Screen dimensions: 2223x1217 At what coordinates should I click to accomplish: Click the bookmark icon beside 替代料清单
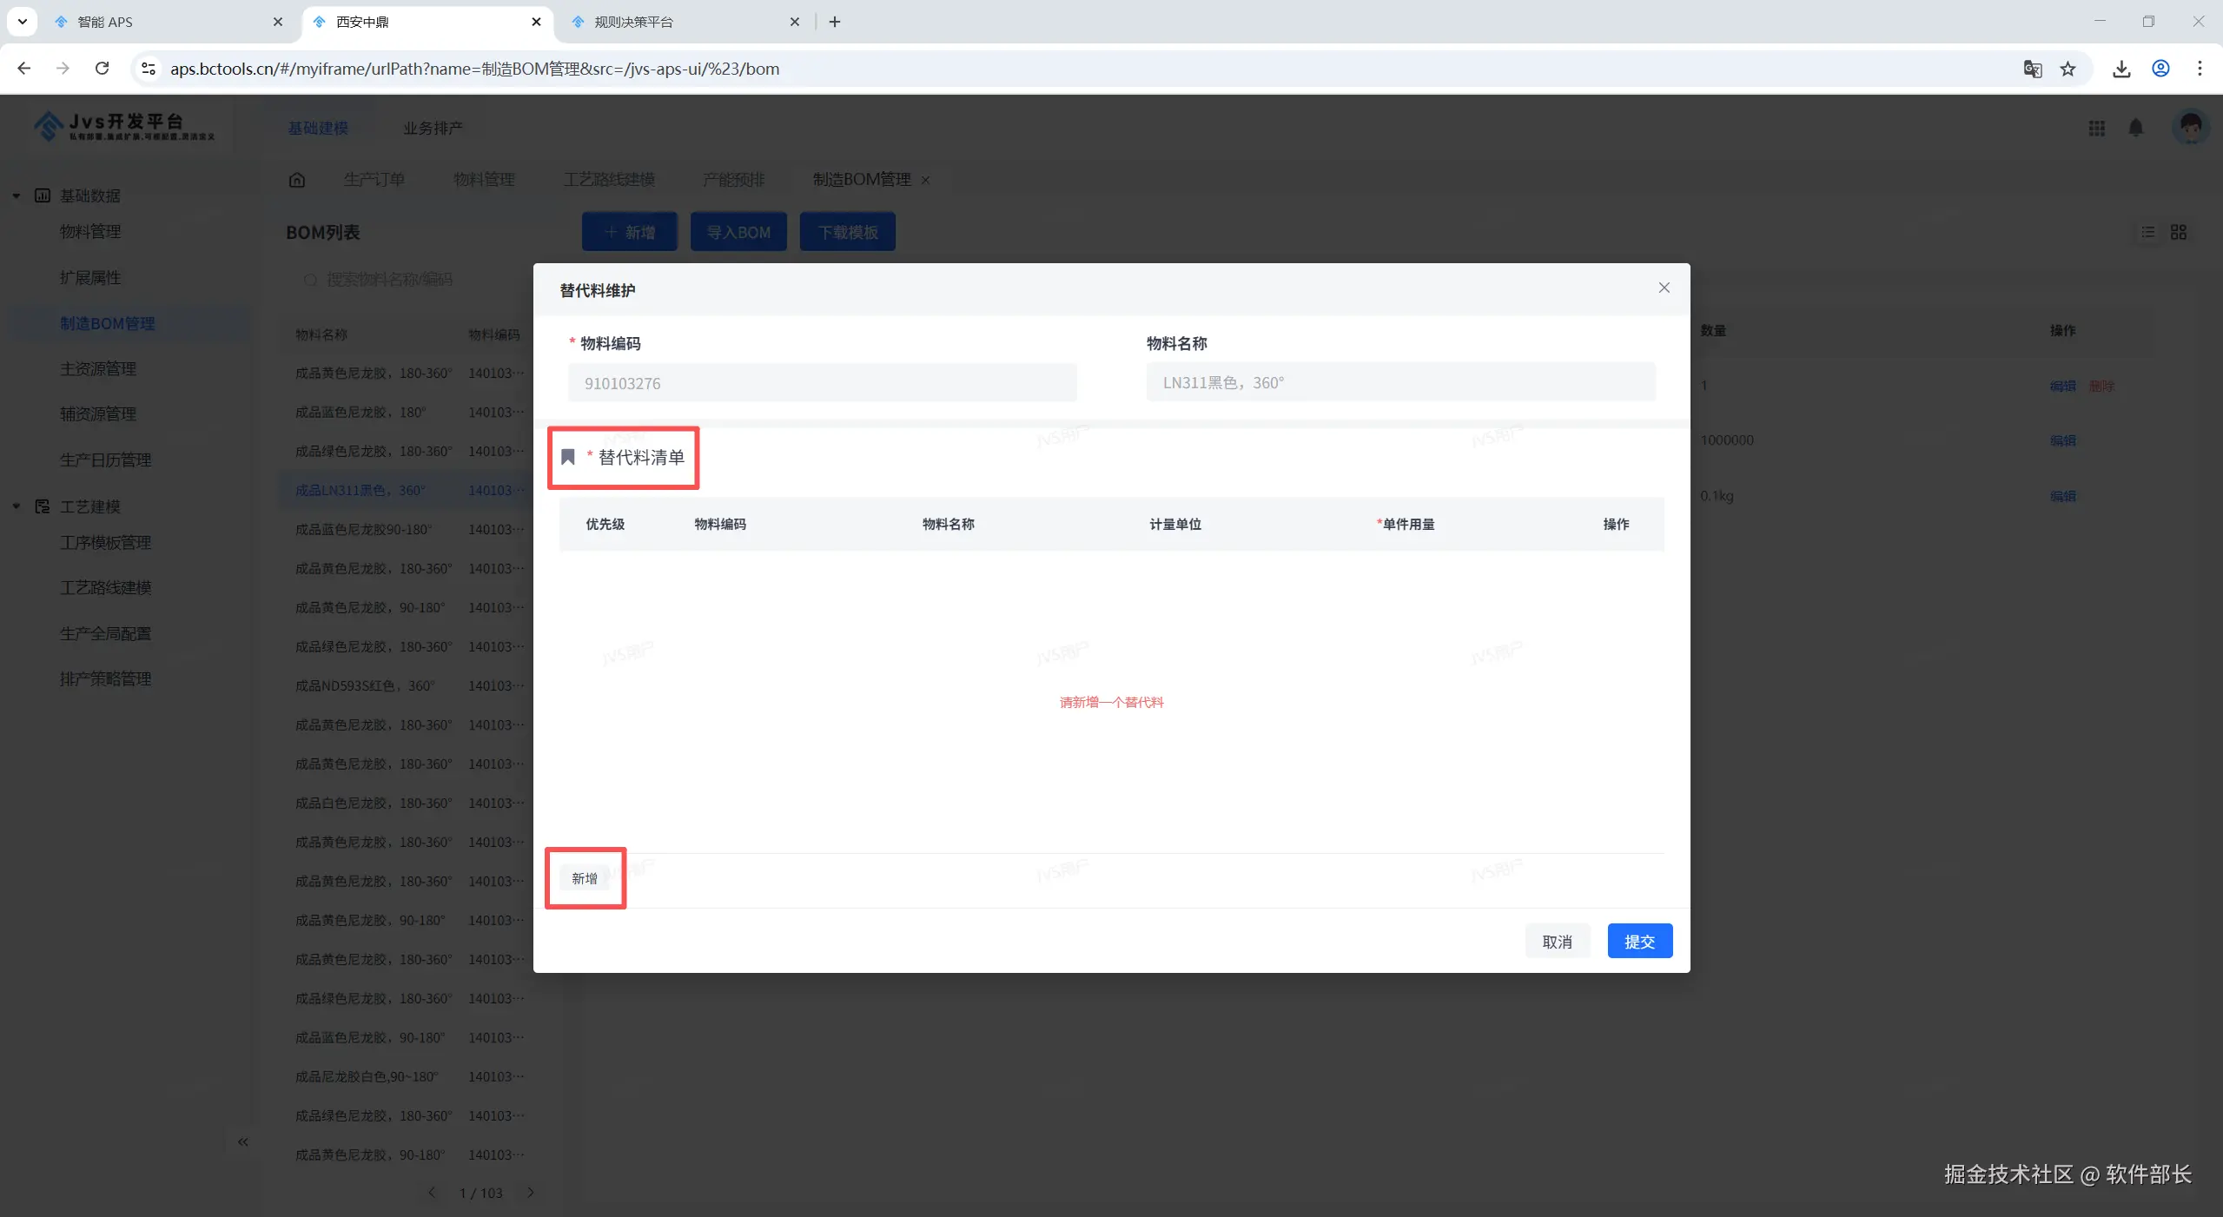pyautogui.click(x=568, y=457)
